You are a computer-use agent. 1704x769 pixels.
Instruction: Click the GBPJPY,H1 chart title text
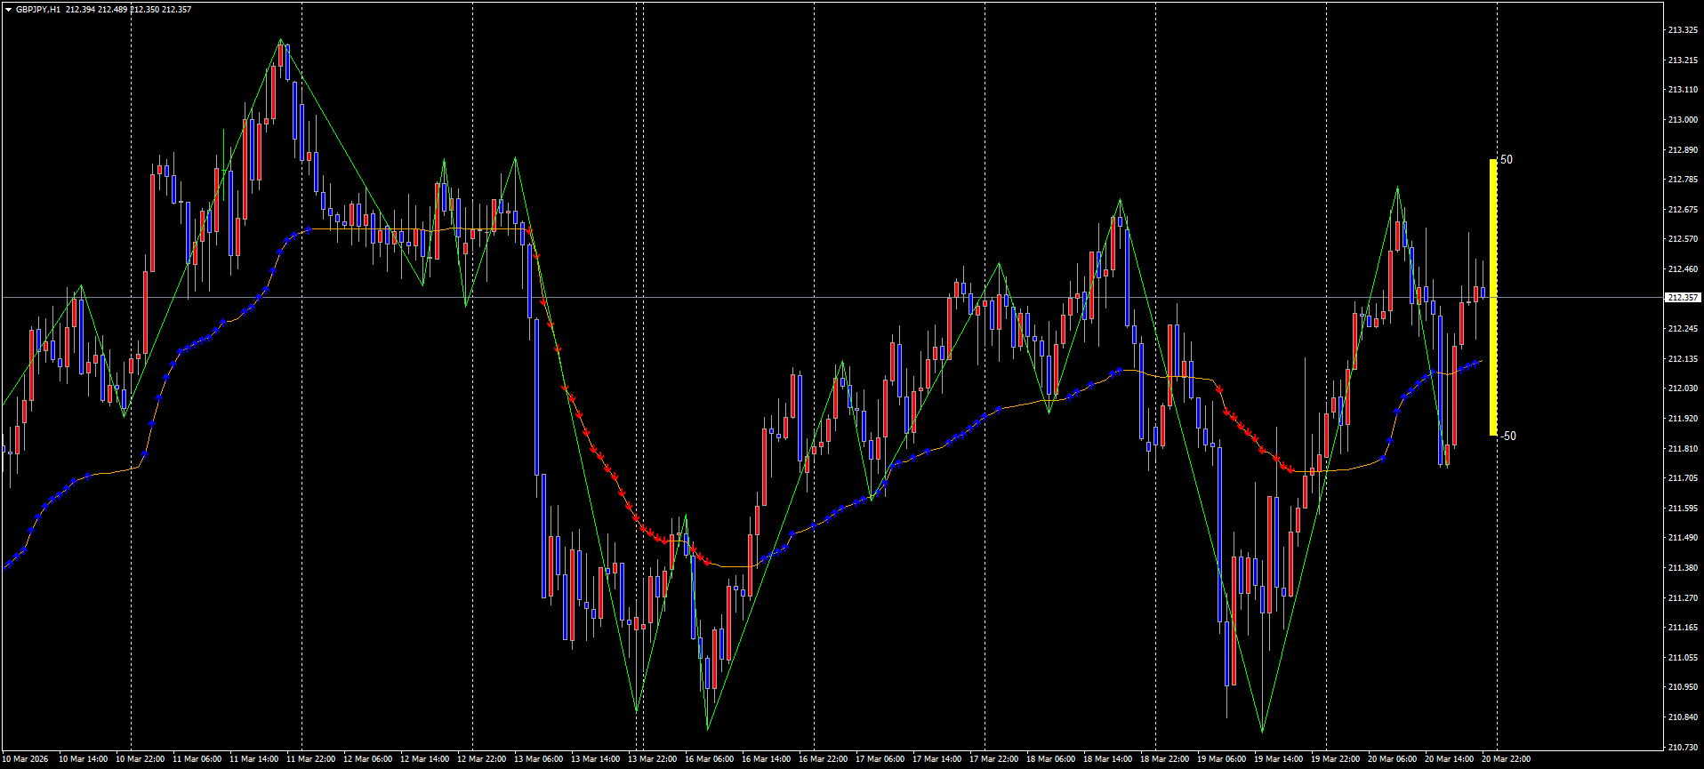pos(38,10)
